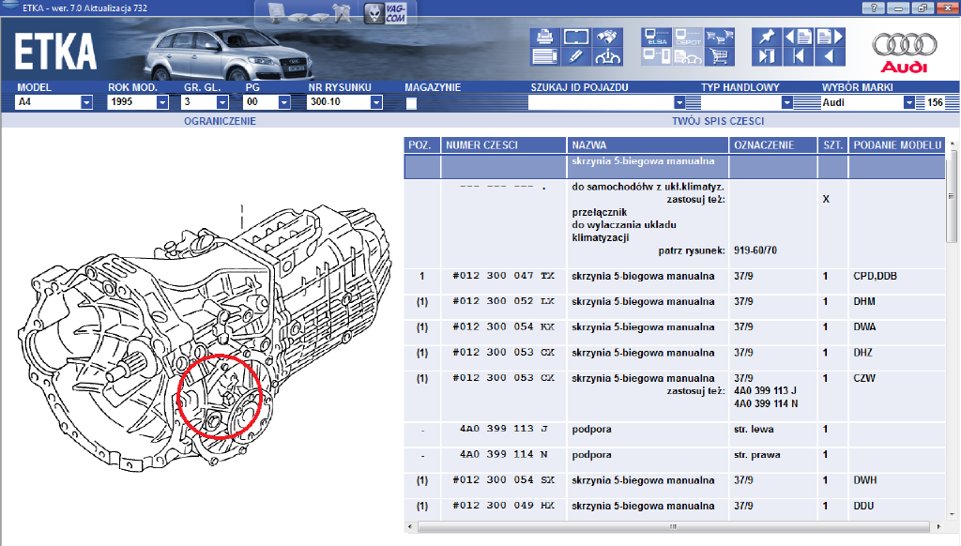Open the TYP HANDLOWY dropdown arrow
The image size is (961, 546).
[787, 102]
